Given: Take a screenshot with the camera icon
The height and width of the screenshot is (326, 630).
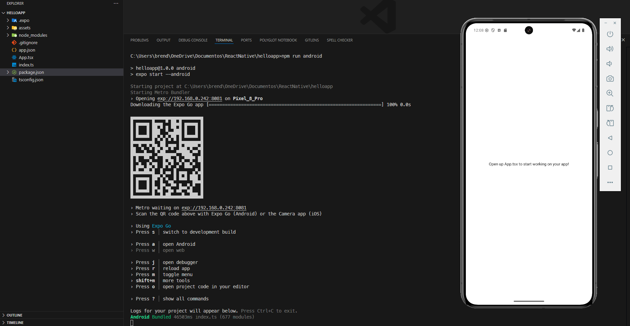Looking at the screenshot, I should coord(610,79).
